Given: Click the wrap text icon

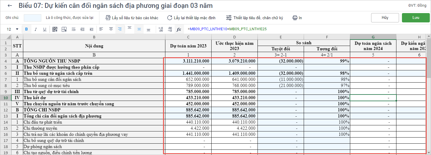Looking at the screenshot, I should click(74, 29).
